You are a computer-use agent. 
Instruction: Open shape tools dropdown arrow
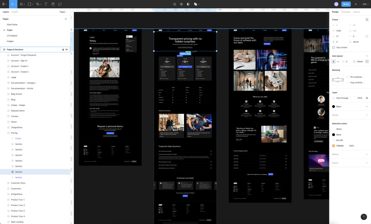click(x=32, y=4)
